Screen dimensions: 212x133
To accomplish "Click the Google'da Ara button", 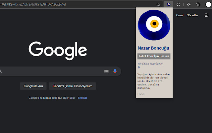I will (x=33, y=86).
